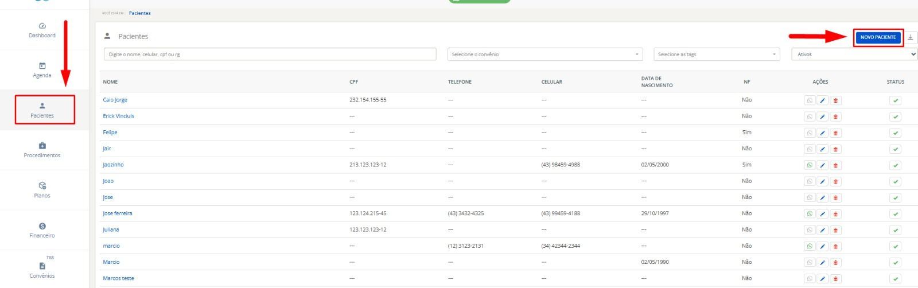This screenshot has height=288, width=918.
Task: Edit Jose ferreira's record
Action: point(822,214)
